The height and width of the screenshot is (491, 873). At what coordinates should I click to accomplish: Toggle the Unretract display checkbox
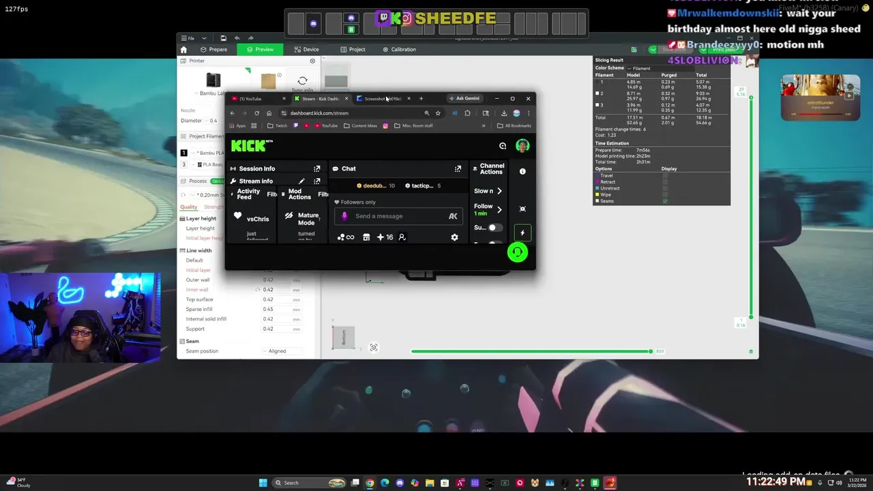coord(665,188)
